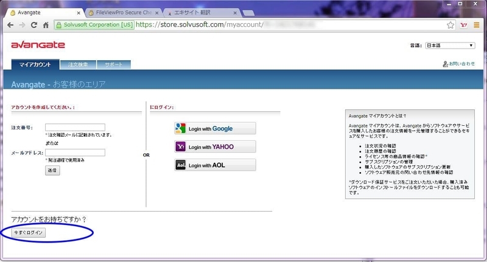This screenshot has width=487, height=262.
Task: Minimize the browser window
Action: click(449, 4)
